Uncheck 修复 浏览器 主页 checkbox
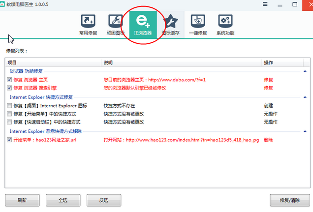313x212 pixels. [x=9, y=80]
